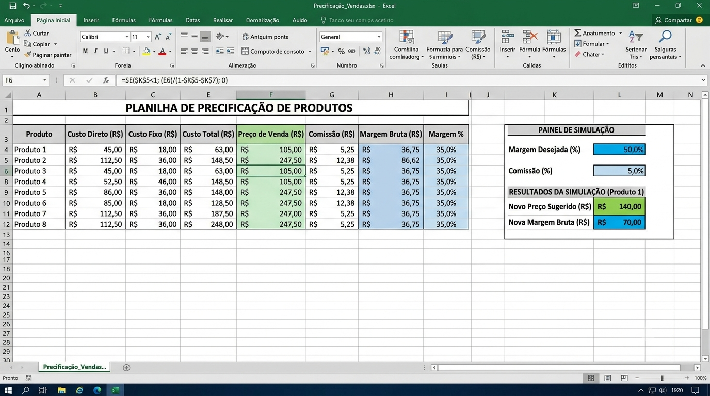This screenshot has width=710, height=396.
Task: Click the Compartar share button
Action: pyautogui.click(x=673, y=20)
